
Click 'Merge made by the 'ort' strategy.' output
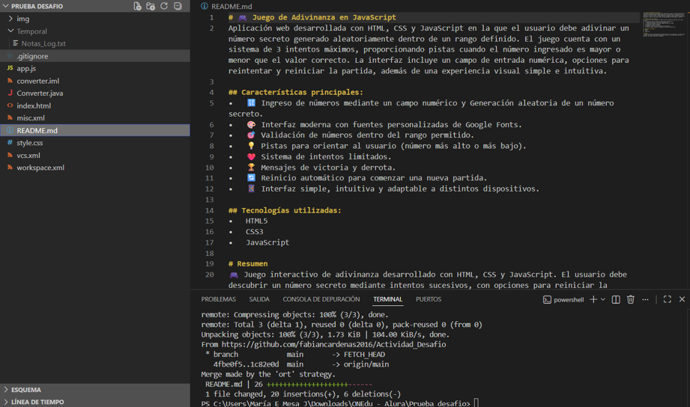pos(268,375)
